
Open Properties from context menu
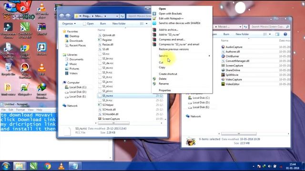click(165, 90)
